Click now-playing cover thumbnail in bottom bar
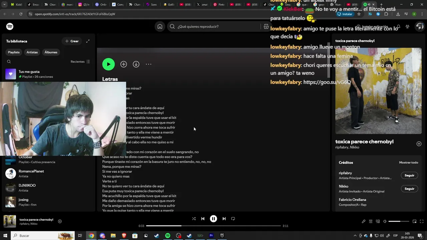The height and width of the screenshot is (240, 427). pyautogui.click(x=10, y=221)
